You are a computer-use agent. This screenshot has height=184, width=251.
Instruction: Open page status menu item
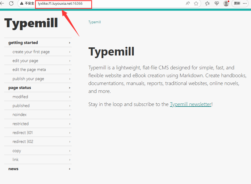[x=38, y=87]
